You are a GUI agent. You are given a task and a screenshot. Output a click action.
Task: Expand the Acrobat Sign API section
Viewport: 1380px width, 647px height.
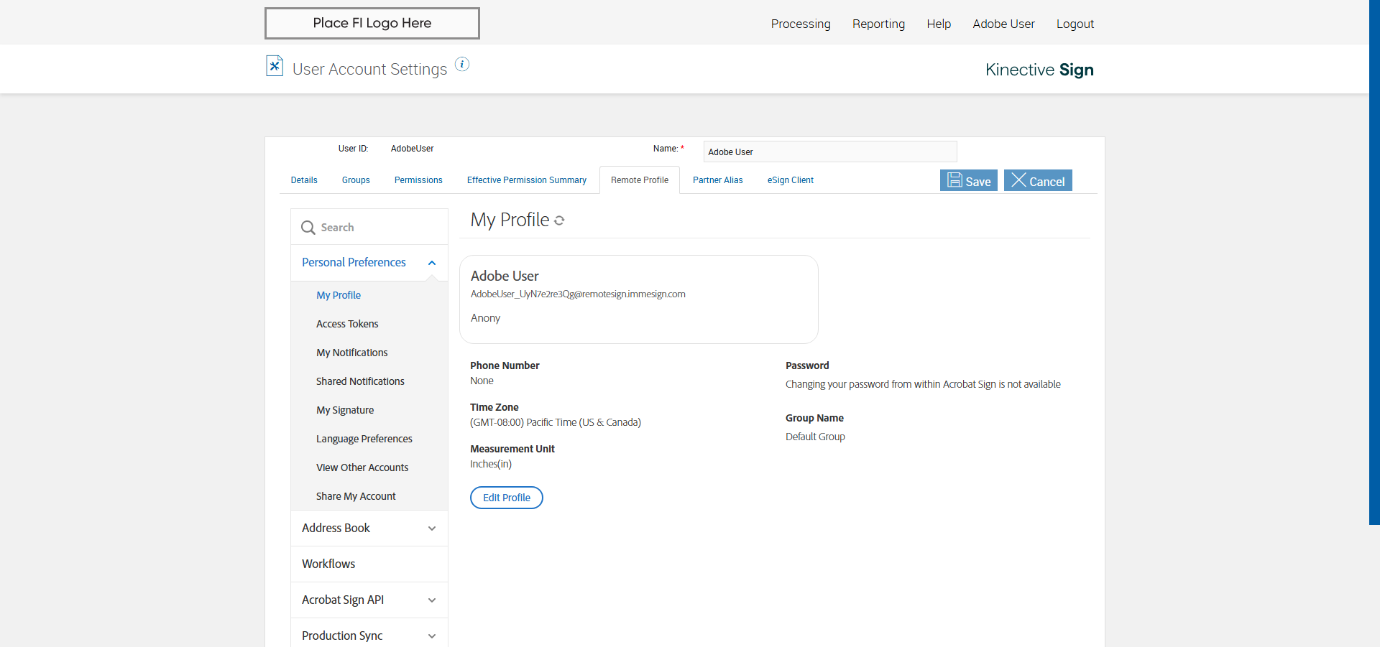[x=432, y=600]
